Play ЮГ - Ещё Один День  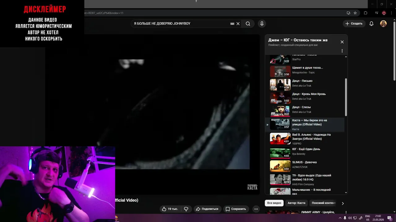pos(305,153)
